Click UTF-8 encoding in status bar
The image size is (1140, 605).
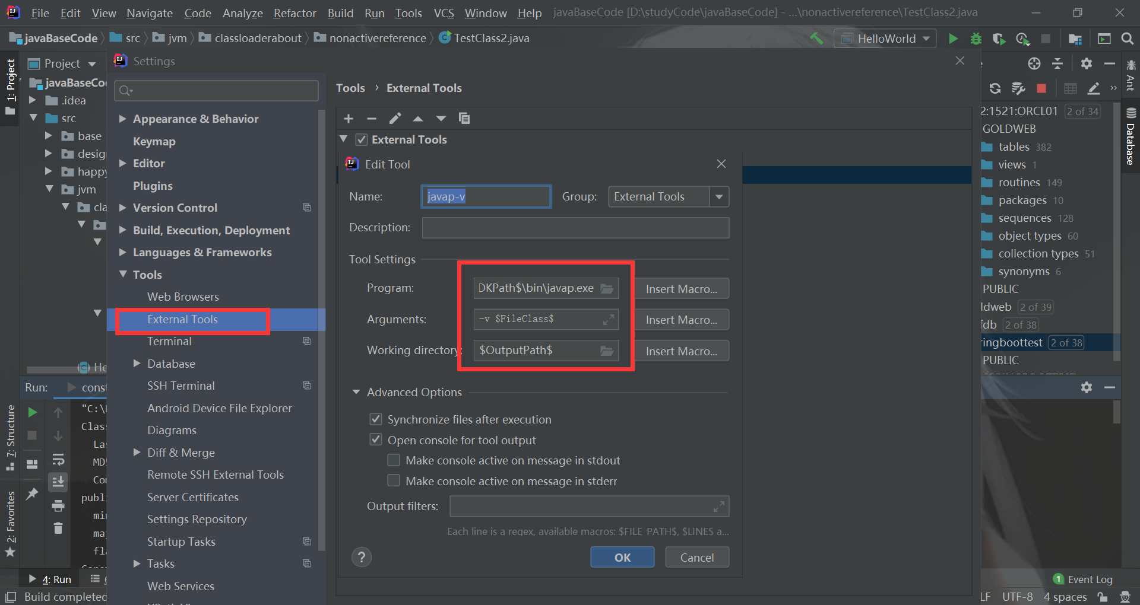click(x=1018, y=597)
